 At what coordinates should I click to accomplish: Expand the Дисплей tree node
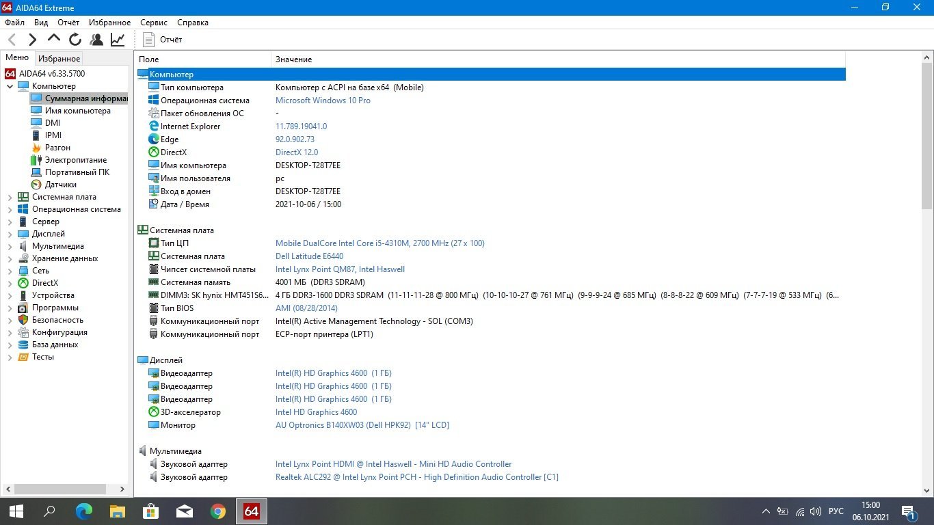pos(10,234)
